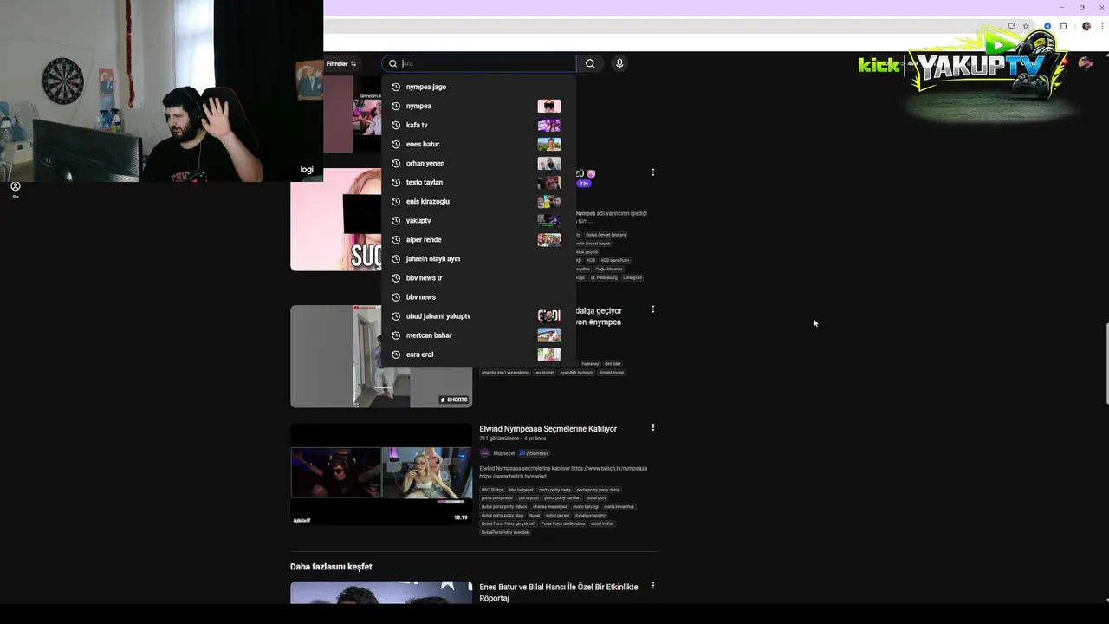Viewport: 1109px width, 624px height.
Task: Click the 7.2x purple badge
Action: (584, 184)
